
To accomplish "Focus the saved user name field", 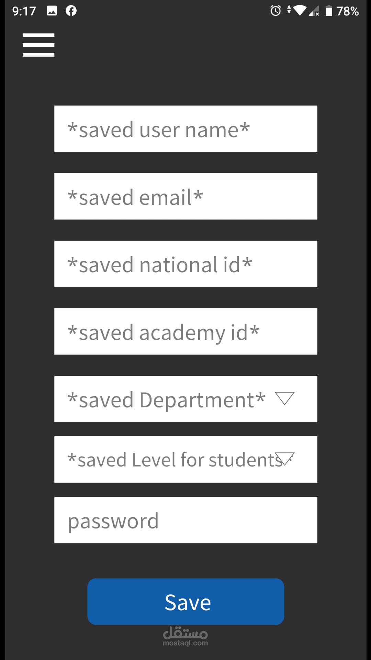I will [x=185, y=129].
